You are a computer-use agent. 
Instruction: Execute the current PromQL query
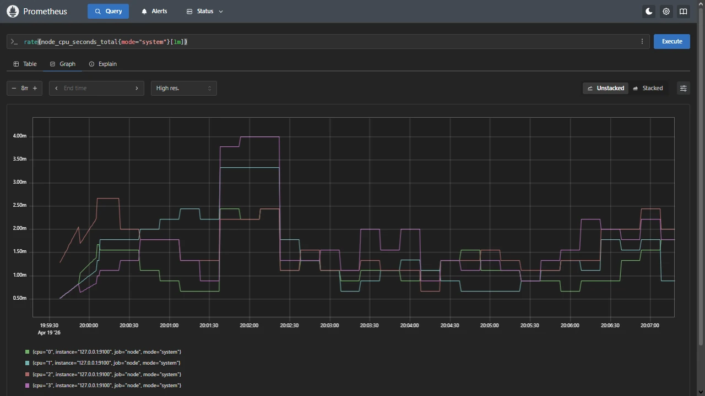[671, 41]
